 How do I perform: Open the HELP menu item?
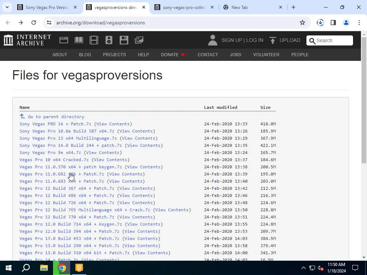point(143,55)
